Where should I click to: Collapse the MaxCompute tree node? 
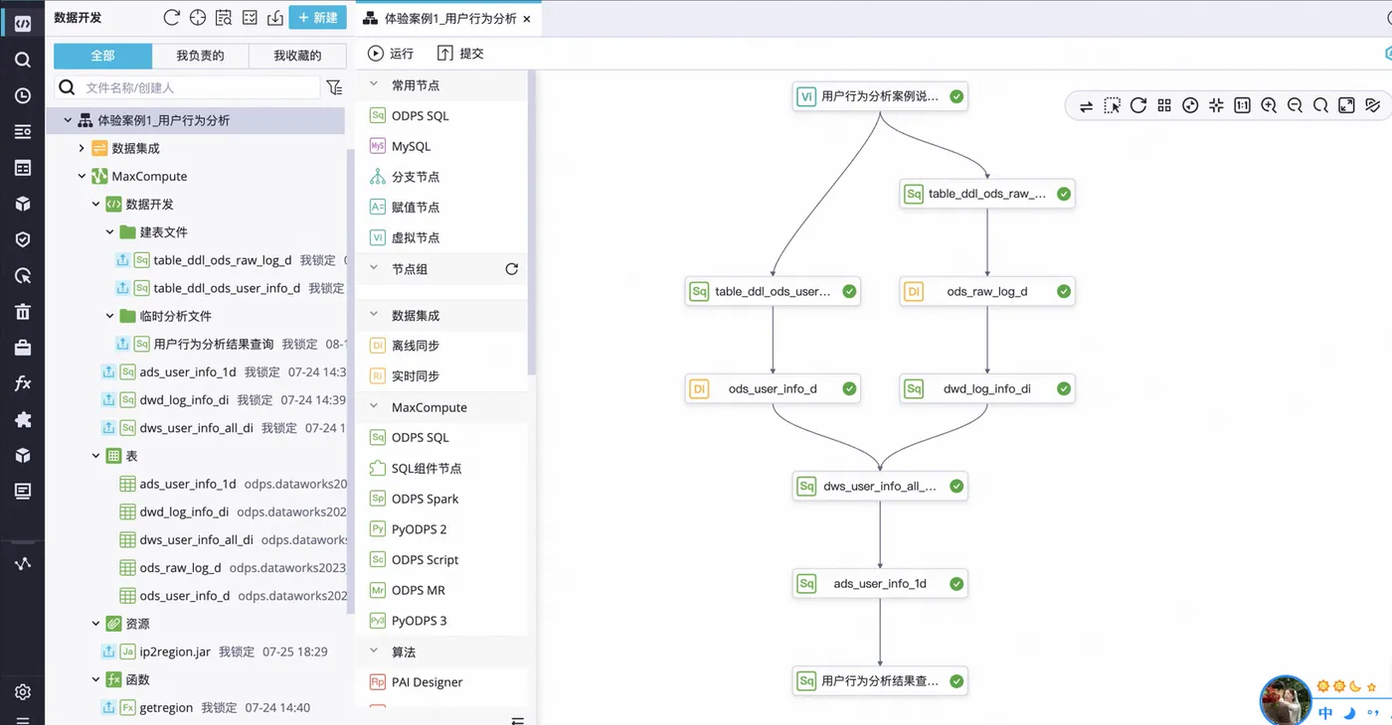click(82, 176)
